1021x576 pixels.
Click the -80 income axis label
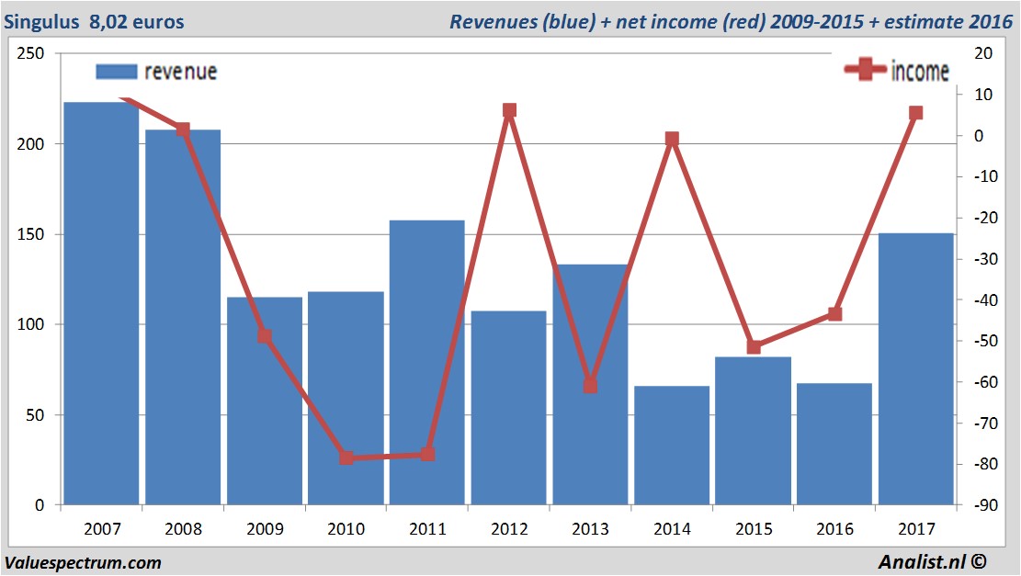pyautogui.click(x=986, y=464)
